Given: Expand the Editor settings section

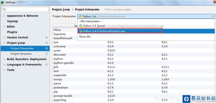Looking at the screenshot, I should point(4,27).
